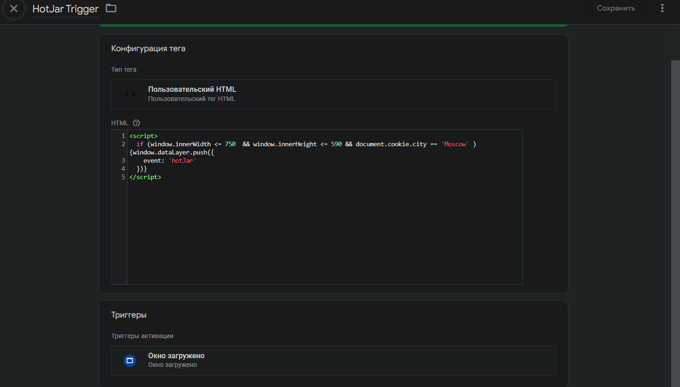Click the document.cookie.city text in code
680x387 pixels.
click(x=391, y=144)
